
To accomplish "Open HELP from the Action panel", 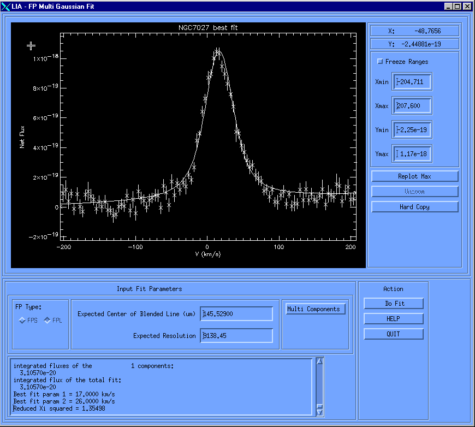I will [x=393, y=319].
